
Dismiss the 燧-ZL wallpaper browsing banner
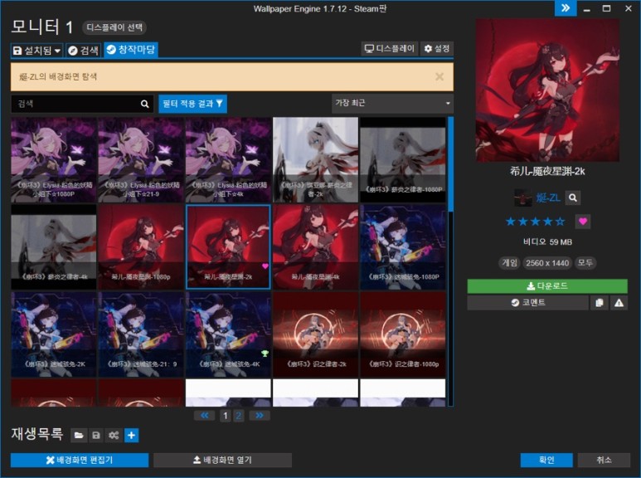click(439, 76)
